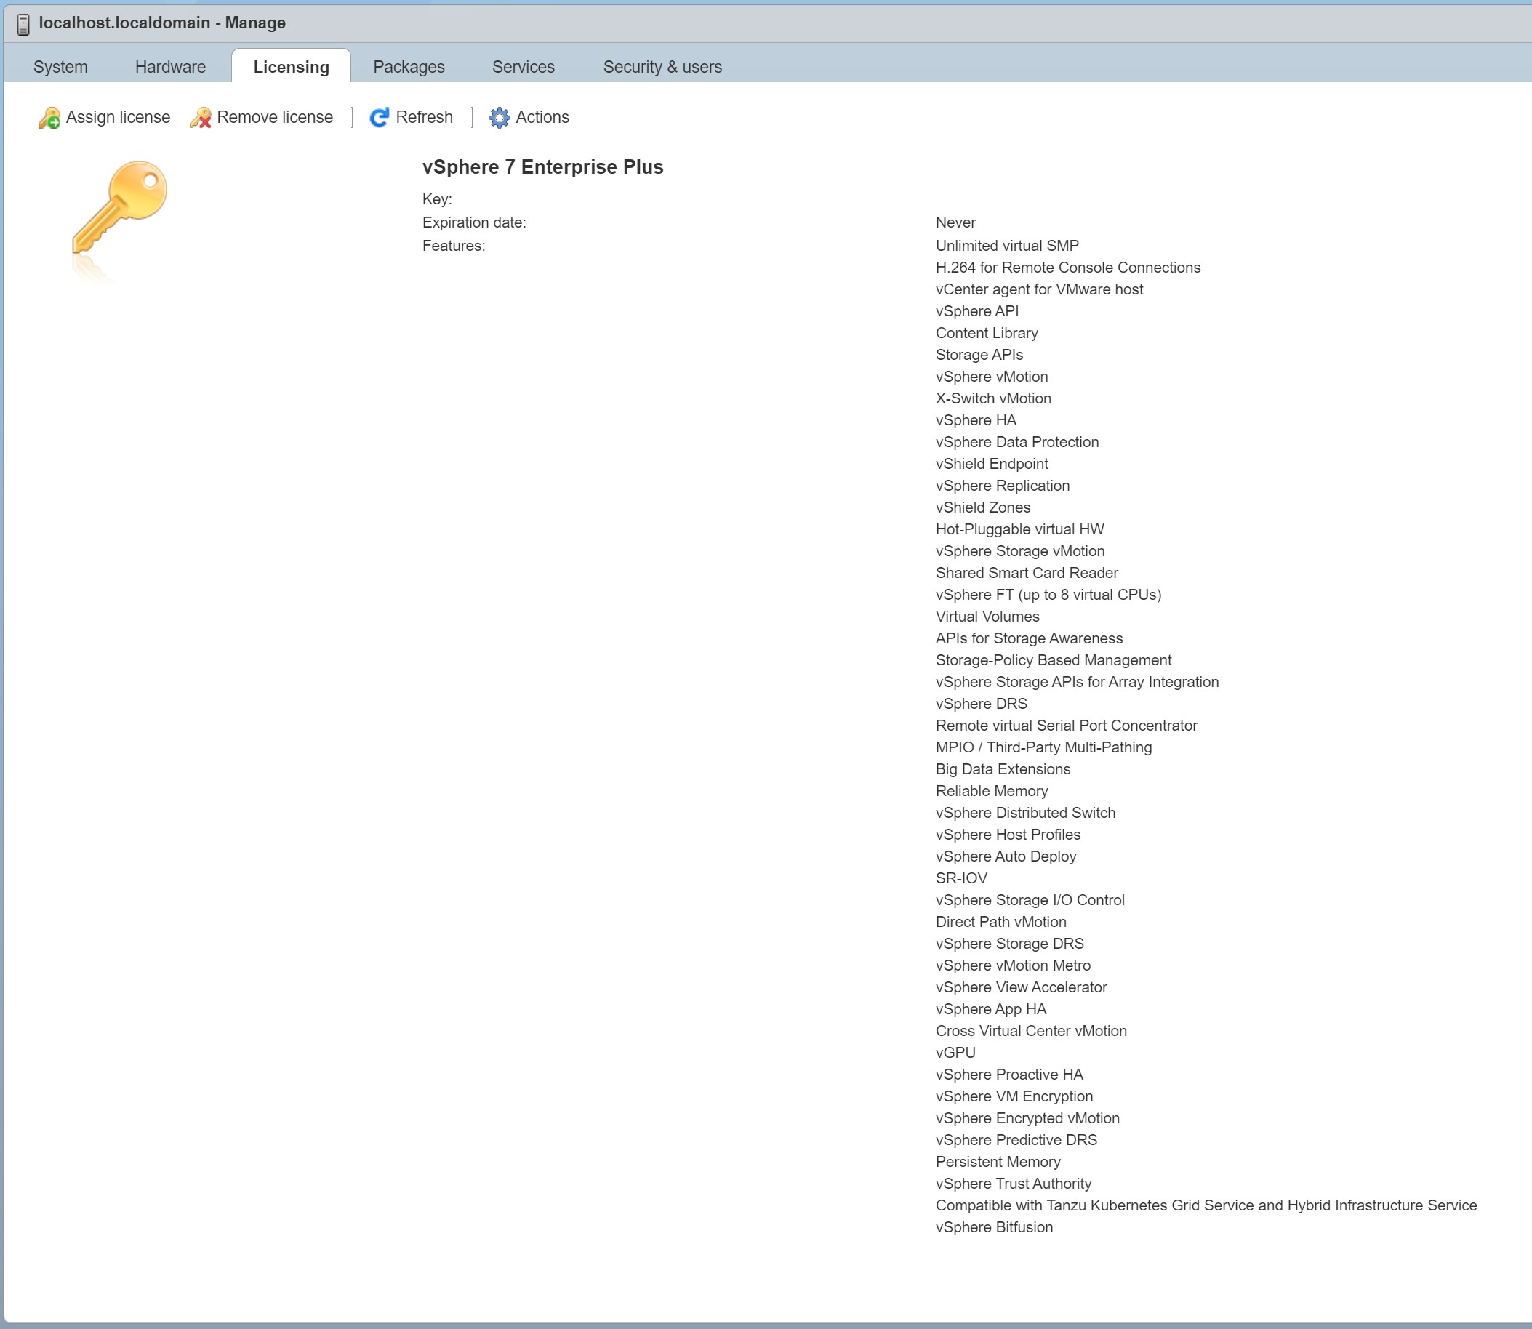Click the Assign license button
This screenshot has height=1329, width=1532.
117,116
